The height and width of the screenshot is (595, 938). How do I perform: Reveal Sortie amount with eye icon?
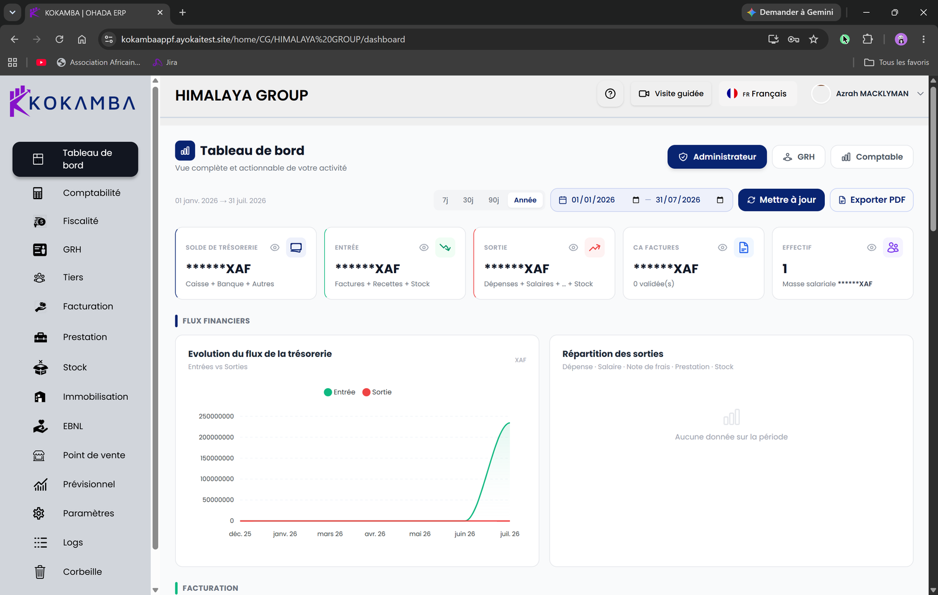(x=573, y=247)
